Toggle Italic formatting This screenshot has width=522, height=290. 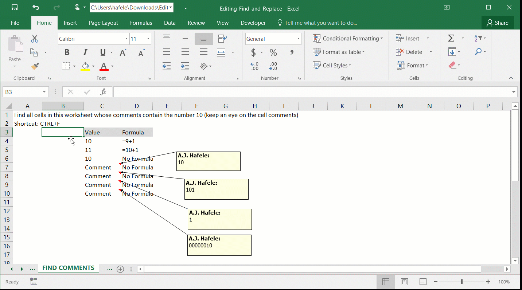[85, 52]
